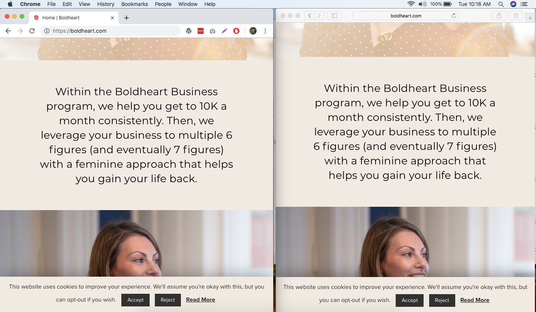Viewport: 536px width, 312px height.
Task: Open Read More link in Chrome window
Action: pyautogui.click(x=201, y=300)
